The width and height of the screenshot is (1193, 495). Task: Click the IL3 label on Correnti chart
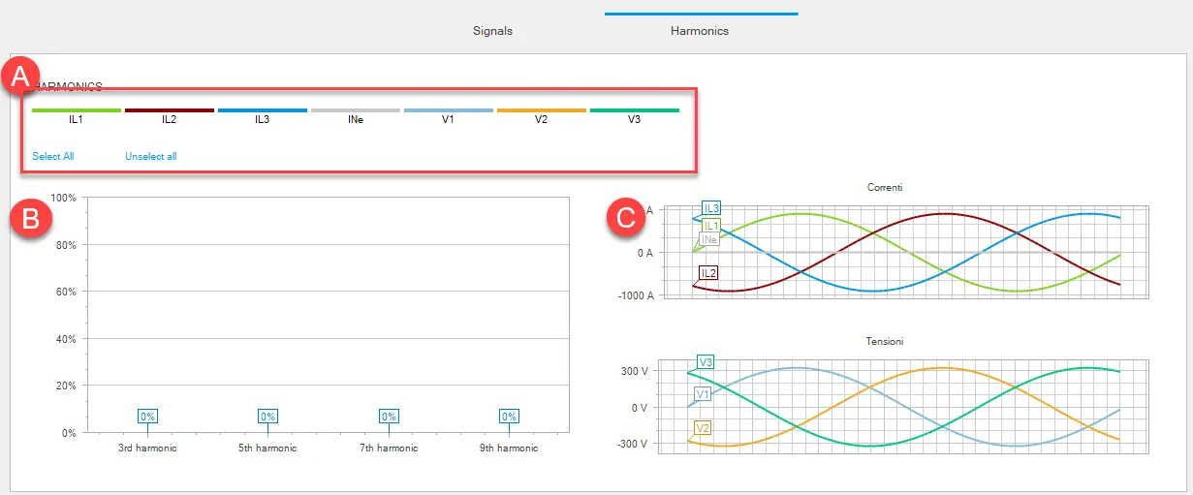pos(711,208)
